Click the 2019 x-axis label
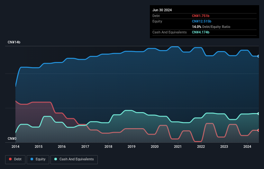The image size is (264, 169). (x=132, y=147)
